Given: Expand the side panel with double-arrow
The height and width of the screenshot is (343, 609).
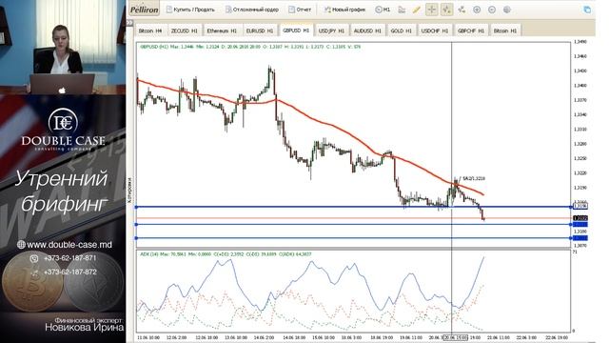Looking at the screenshot, I should (x=129, y=23).
